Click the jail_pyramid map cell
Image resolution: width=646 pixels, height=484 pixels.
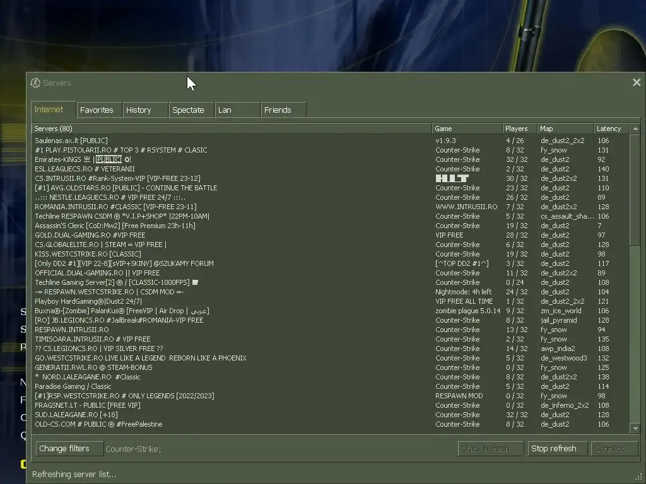(559, 320)
